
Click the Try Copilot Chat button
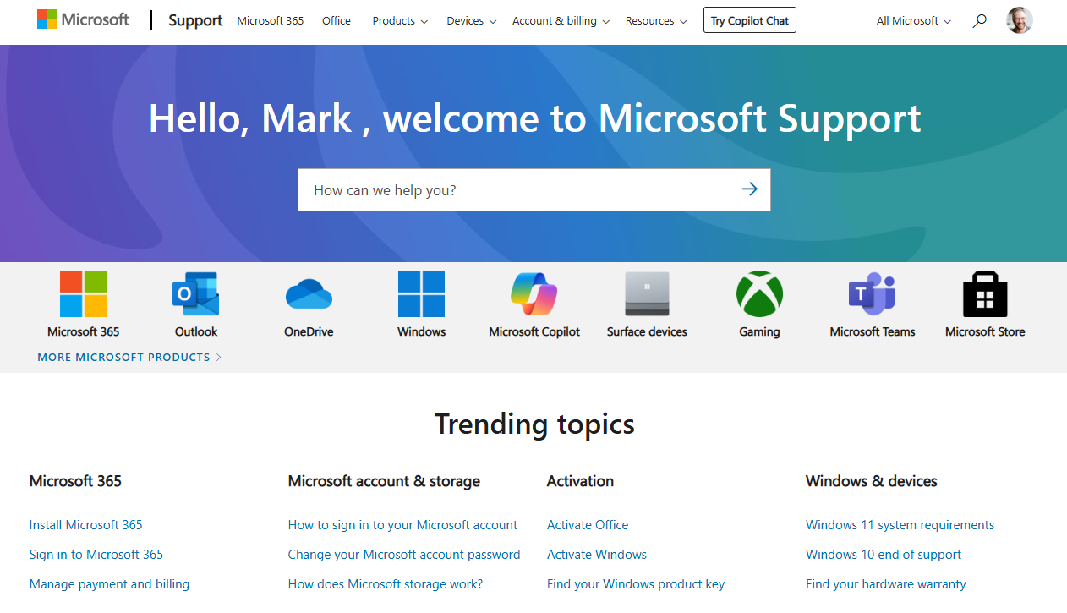[750, 20]
